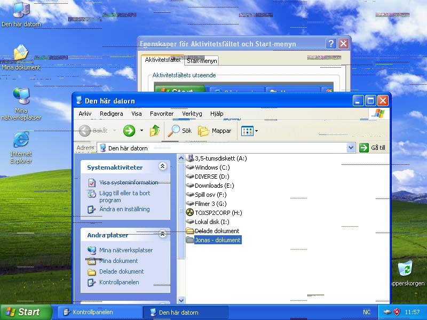Go forward with the green arrow button
Screen dimensions: 427x320
click(129, 131)
